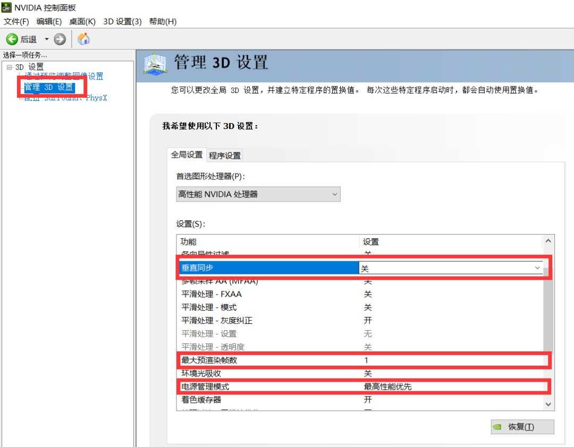
Task: Click the 设置 column header
Action: point(451,242)
